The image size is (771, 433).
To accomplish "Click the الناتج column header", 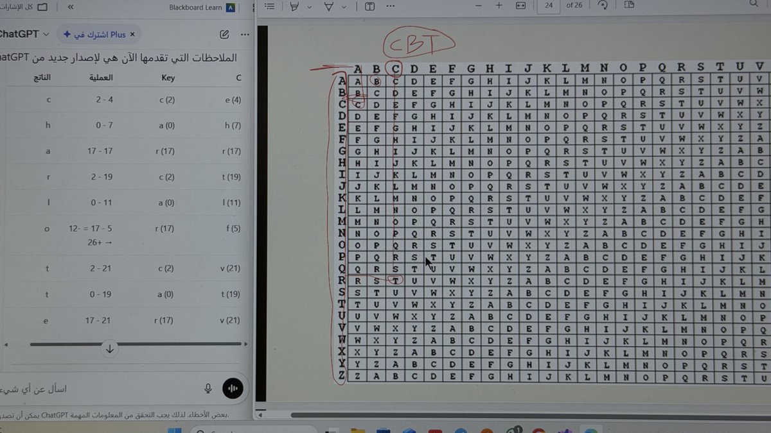I will tap(42, 78).
